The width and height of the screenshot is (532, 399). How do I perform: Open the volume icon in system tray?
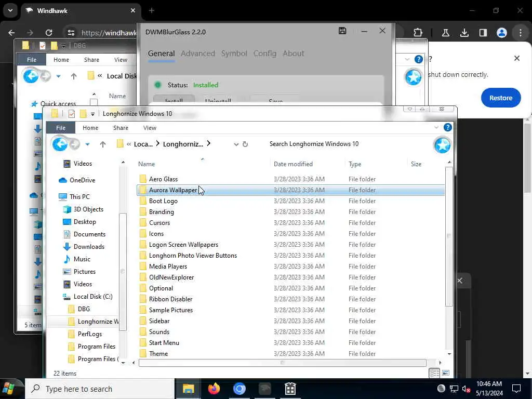click(466, 389)
